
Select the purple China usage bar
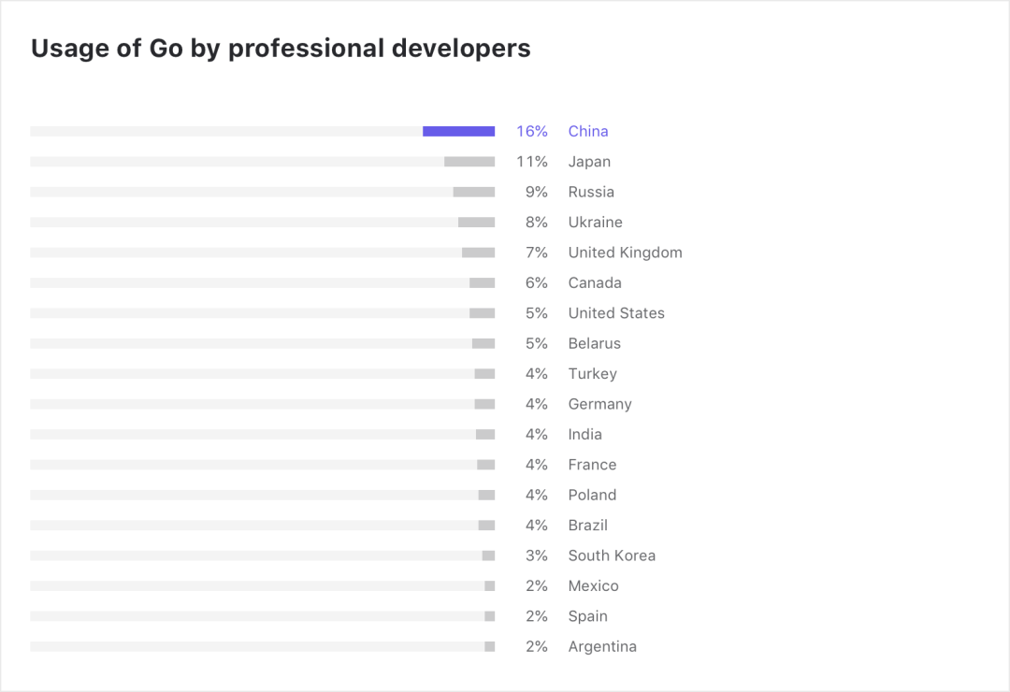458,132
